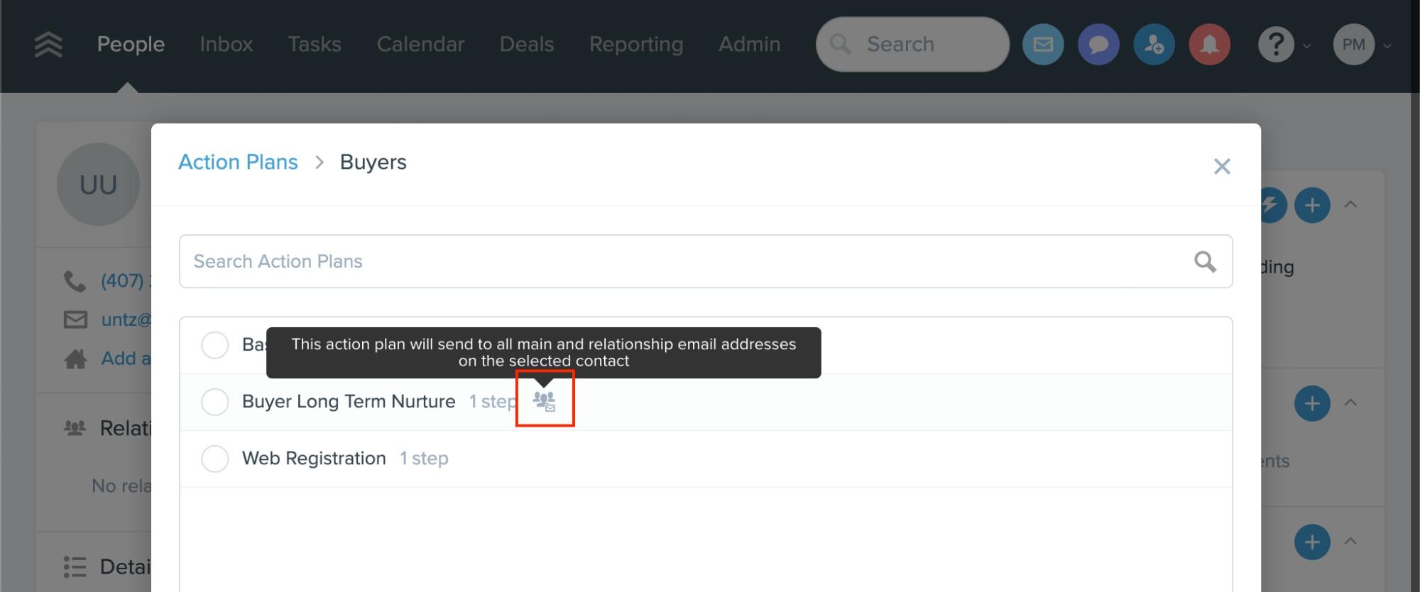
Task: Go to the Calendar tab
Action: click(420, 44)
